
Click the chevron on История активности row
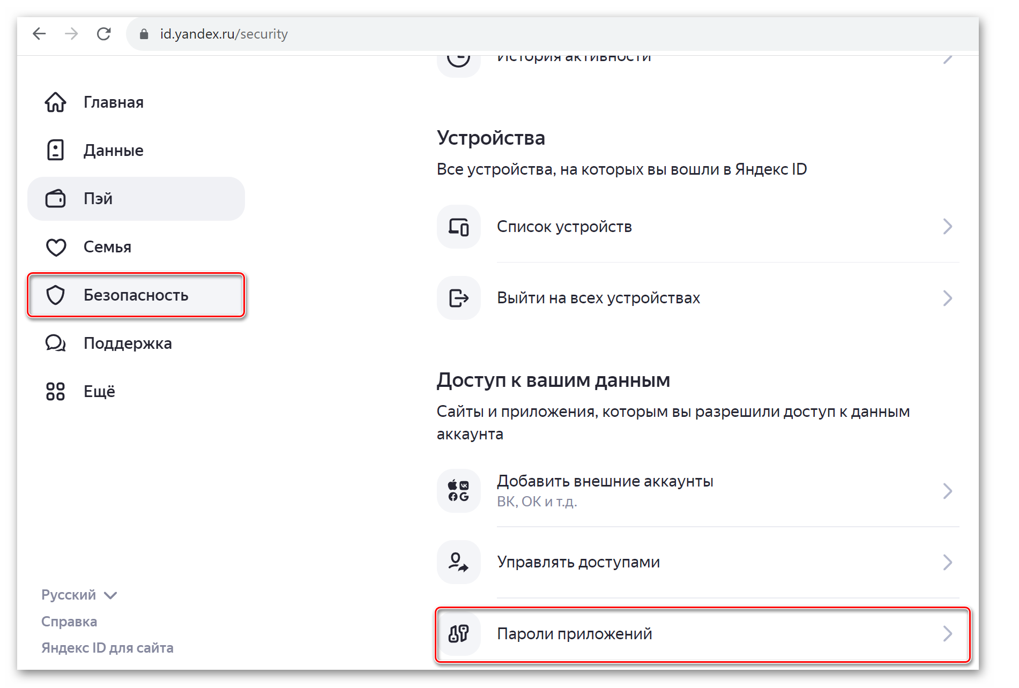pyautogui.click(x=947, y=59)
